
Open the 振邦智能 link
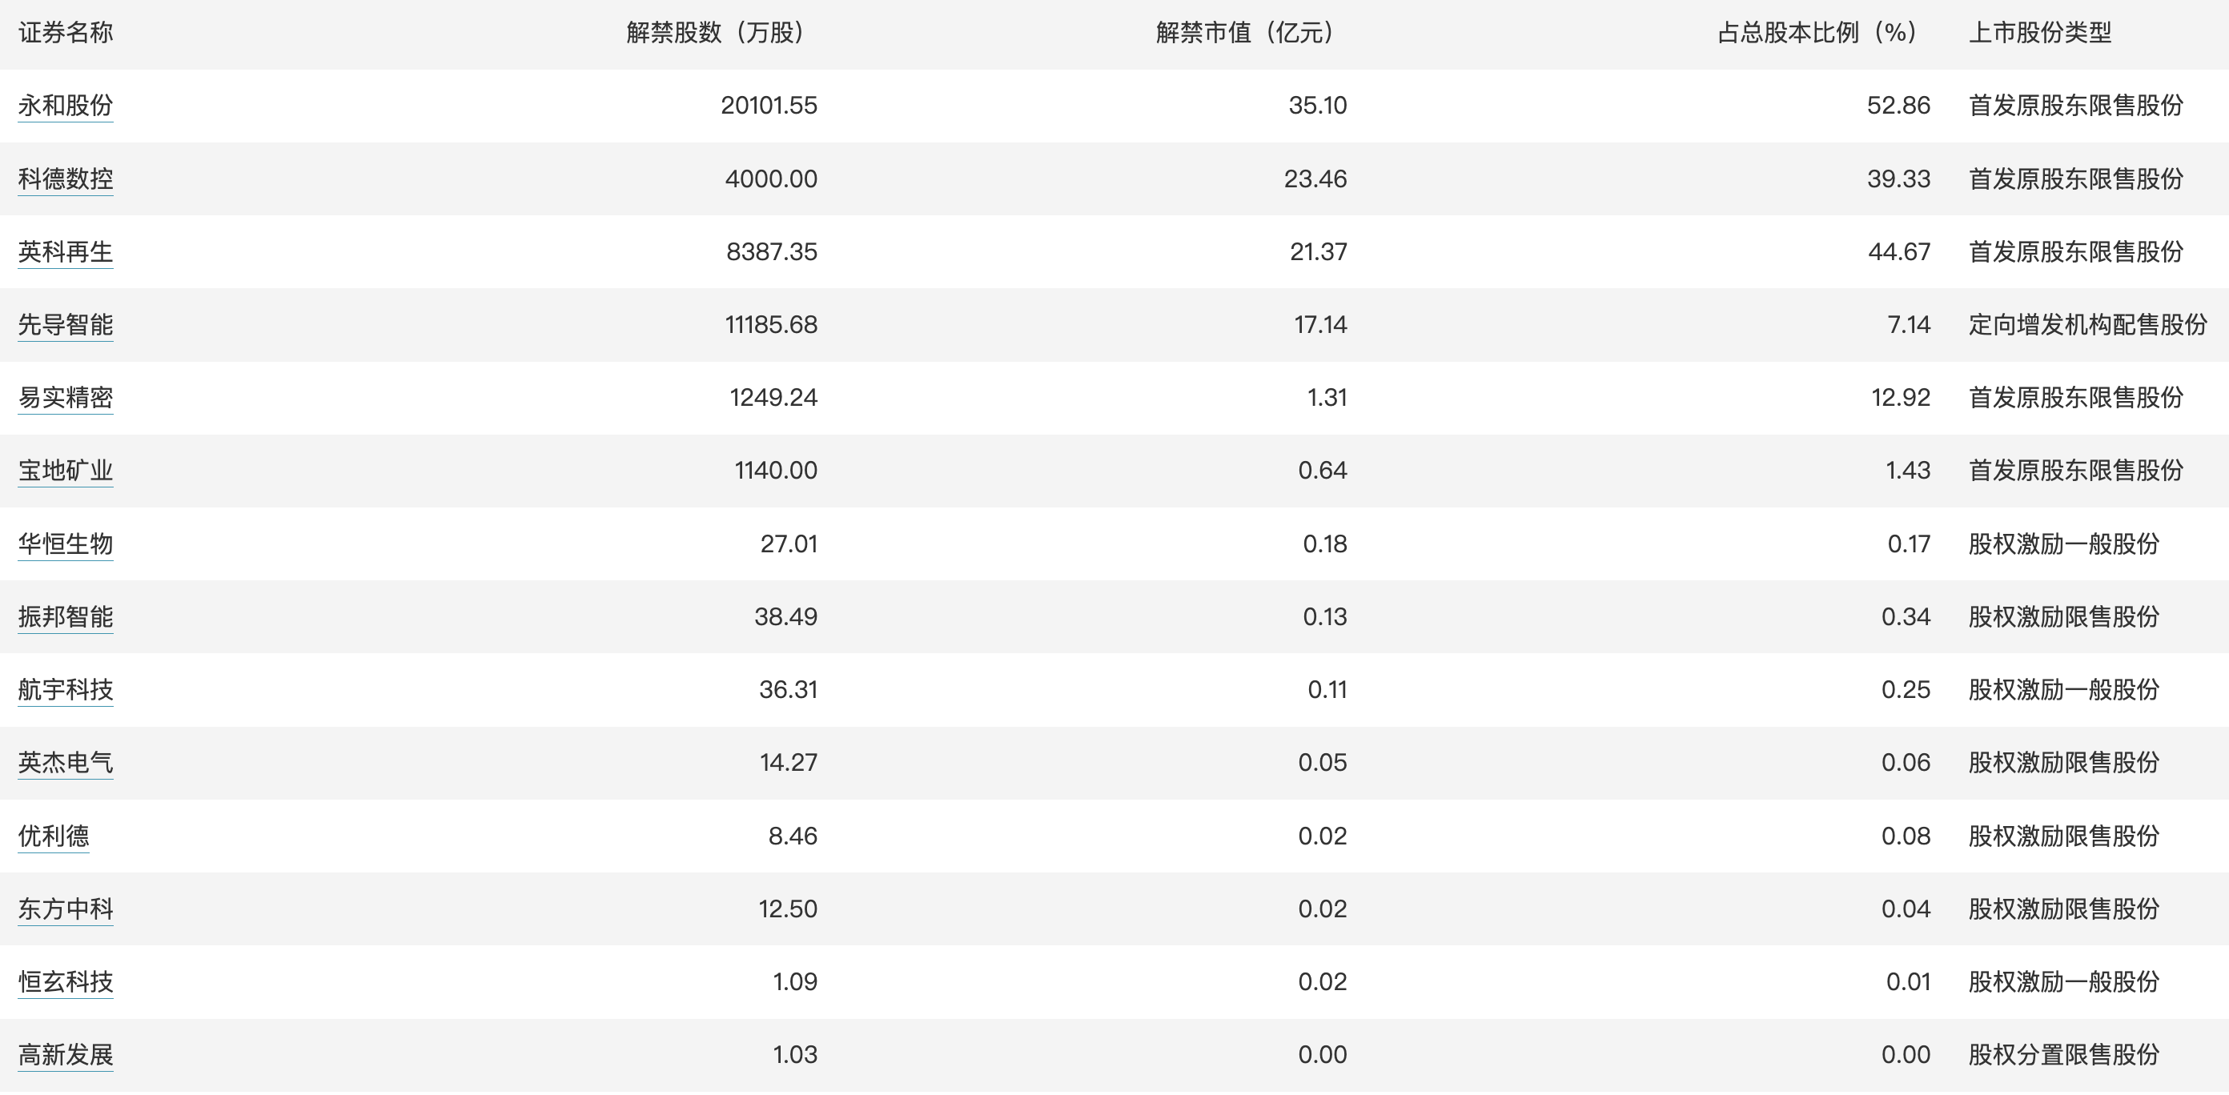(x=66, y=616)
